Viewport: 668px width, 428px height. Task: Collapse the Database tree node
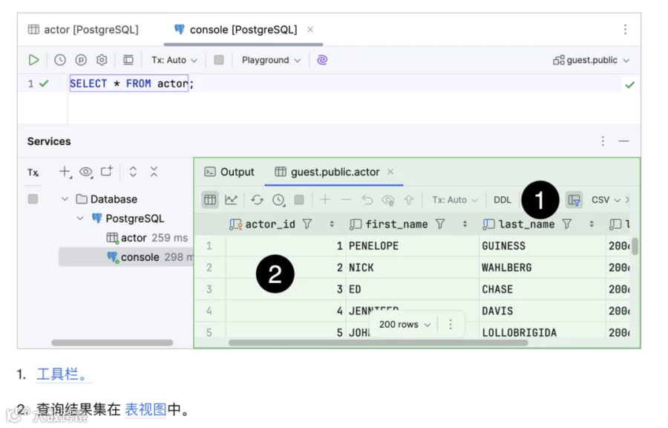point(65,199)
